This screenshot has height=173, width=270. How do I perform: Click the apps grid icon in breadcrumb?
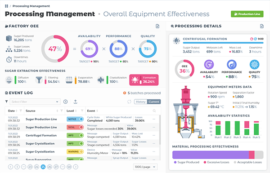7,6
